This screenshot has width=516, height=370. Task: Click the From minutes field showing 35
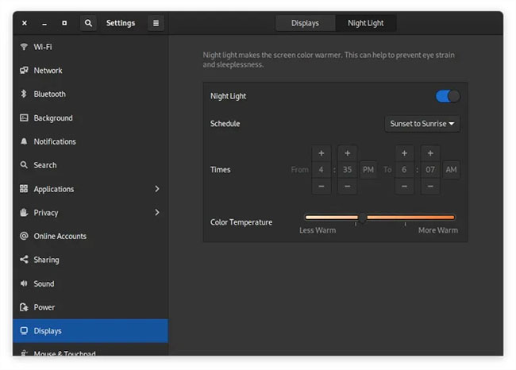(347, 170)
